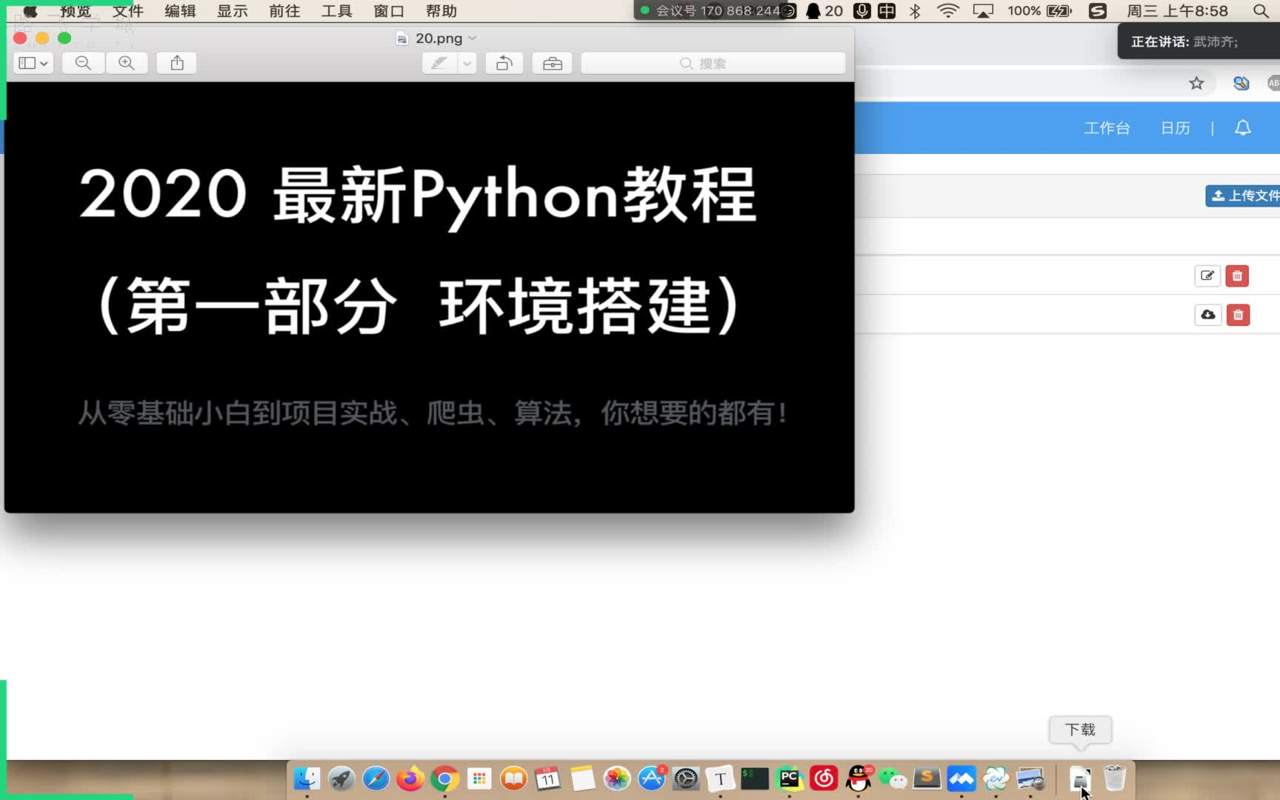Switch to the 日历 tab in the page header
The height and width of the screenshot is (800, 1280).
pos(1175,127)
